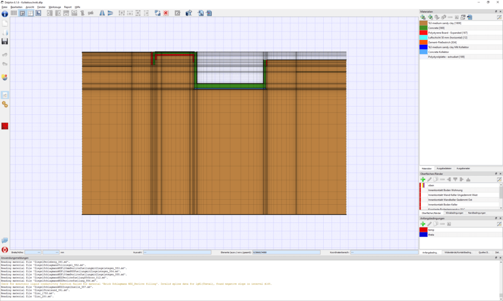Select orange swatch of Zement-Fließestrich
503x301 pixels.
point(423,42)
